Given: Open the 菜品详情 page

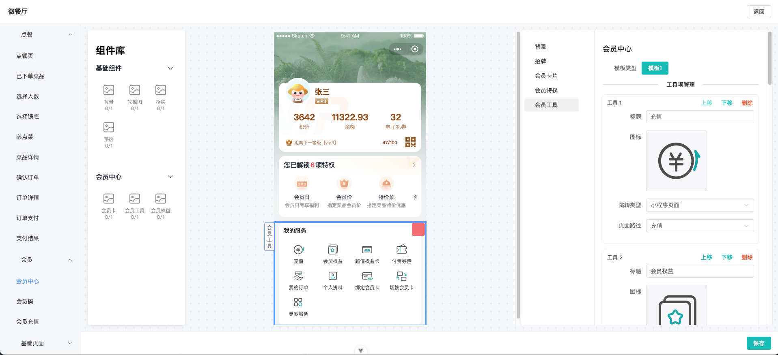Looking at the screenshot, I should [28, 157].
